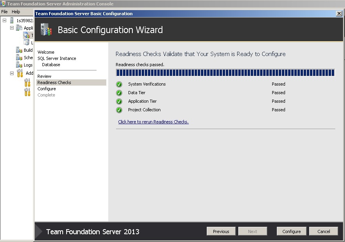Image resolution: width=345 pixels, height=242 pixels.
Task: Collapse the Application Tier tree node
Action: pos(12,28)
